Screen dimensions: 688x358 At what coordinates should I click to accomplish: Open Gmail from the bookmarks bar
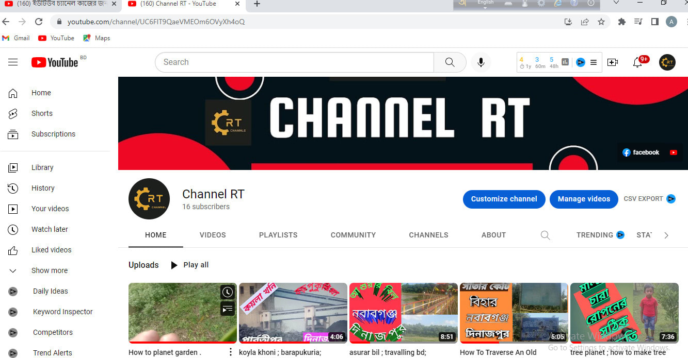coord(16,38)
